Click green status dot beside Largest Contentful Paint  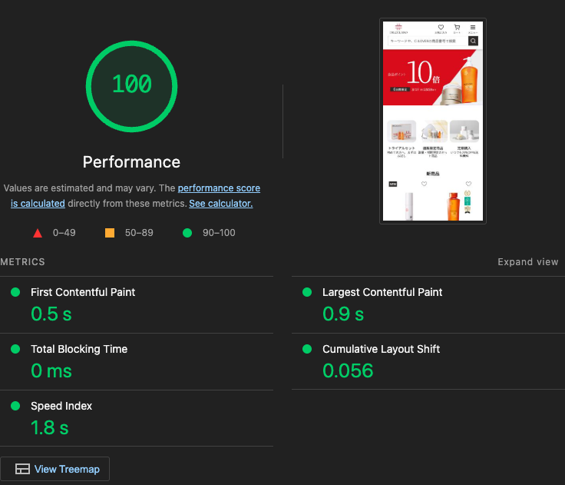307,292
